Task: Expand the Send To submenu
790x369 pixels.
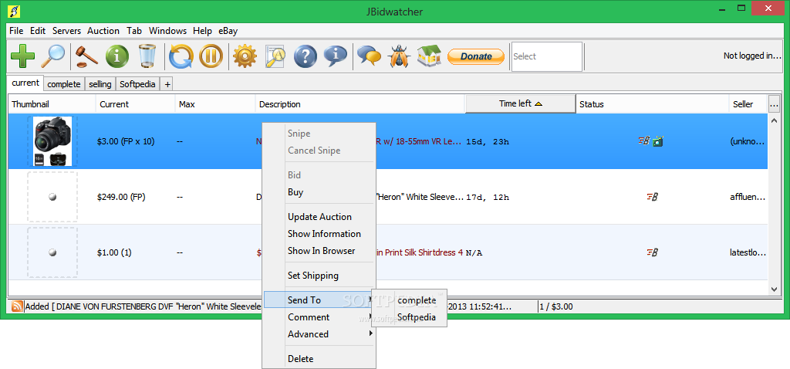Action: point(319,300)
